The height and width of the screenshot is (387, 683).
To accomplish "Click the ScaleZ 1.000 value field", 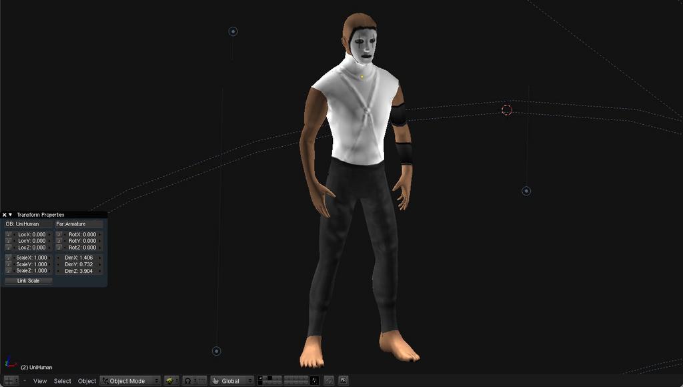I will pyautogui.click(x=32, y=271).
